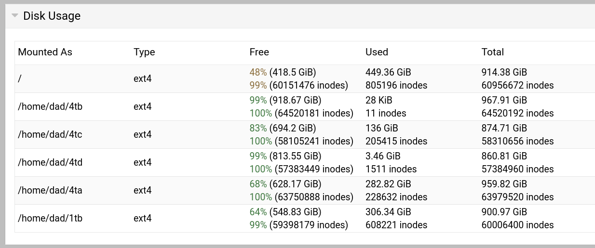Image resolution: width=595 pixels, height=248 pixels.
Task: Click the /home/dad/4ta mount entry
Action: [x=50, y=190]
